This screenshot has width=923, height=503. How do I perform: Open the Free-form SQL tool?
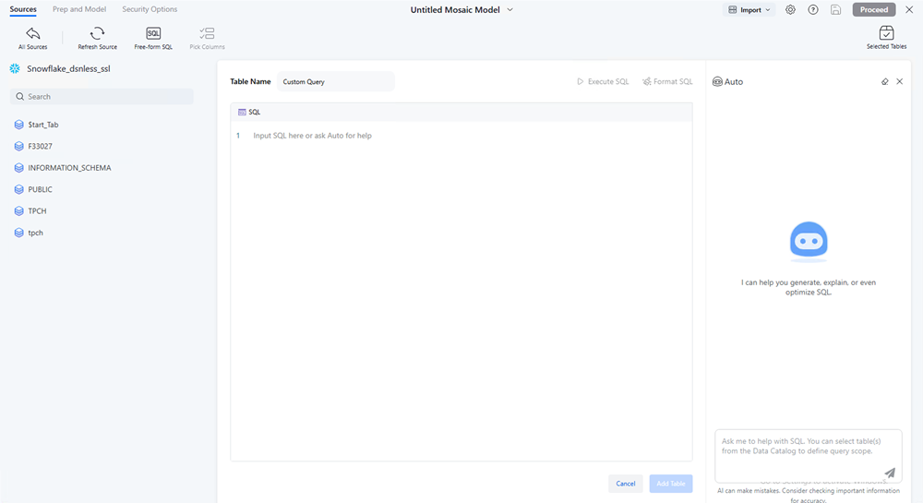153,33
